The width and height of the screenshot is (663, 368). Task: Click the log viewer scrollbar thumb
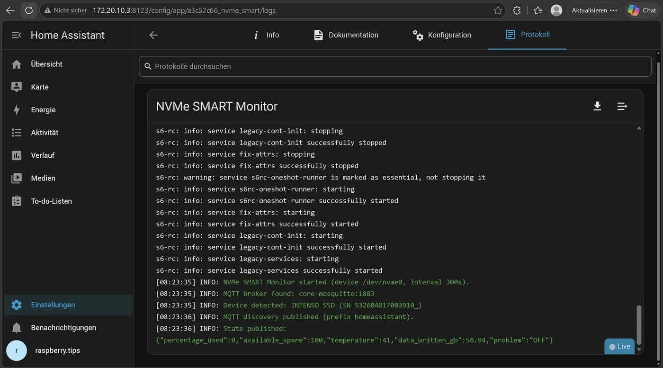pos(639,325)
